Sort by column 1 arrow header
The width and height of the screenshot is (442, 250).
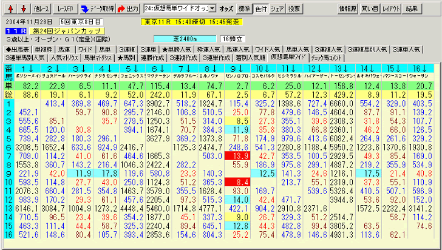pos(28,68)
